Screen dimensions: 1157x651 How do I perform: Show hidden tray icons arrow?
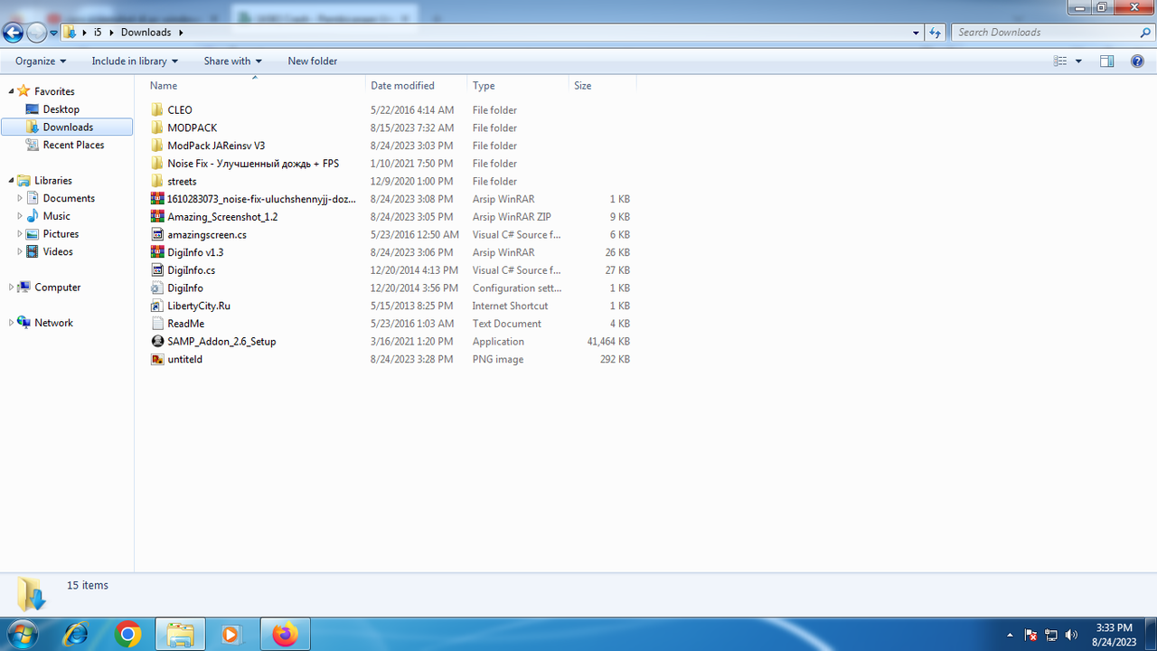1008,635
